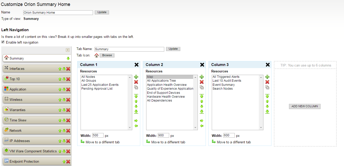
Task: Move Column 1 to a different tab
Action: (x=100, y=142)
